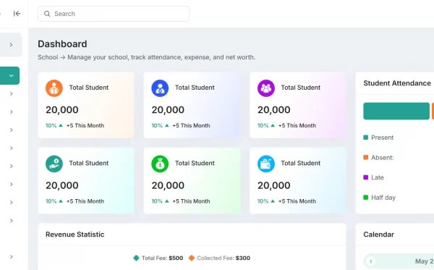Click the green money bag icon
The height and width of the screenshot is (270, 434).
(x=160, y=164)
